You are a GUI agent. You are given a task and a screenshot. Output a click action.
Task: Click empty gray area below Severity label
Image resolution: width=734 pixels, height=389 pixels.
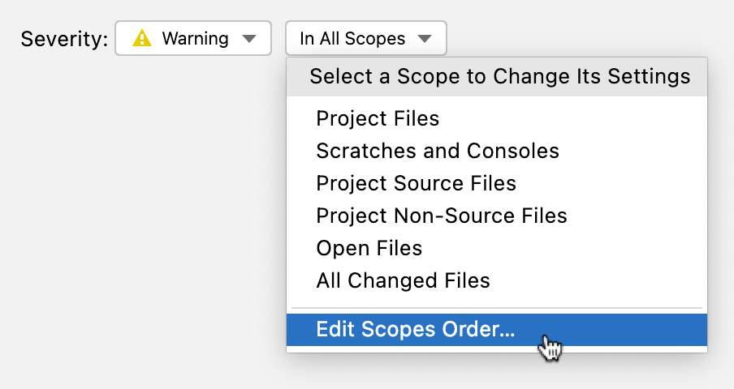tap(122, 203)
